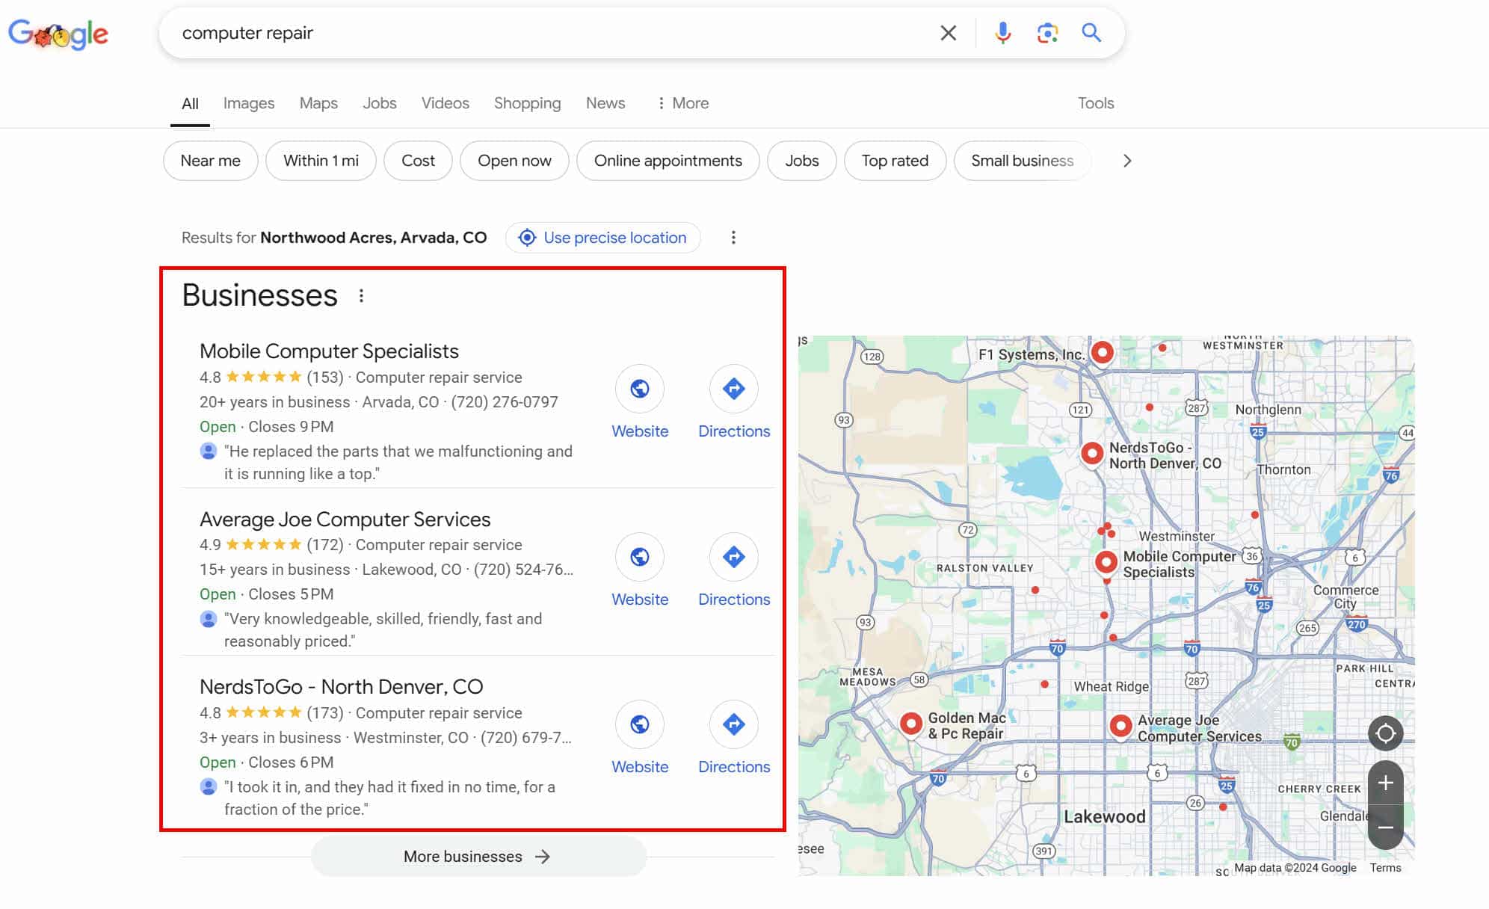Click the Northwood Acres, Arvada, CO location text
The image size is (1489, 909).
coord(373,238)
